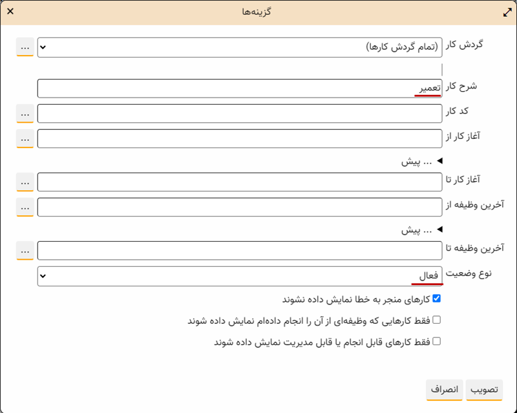Image resolution: width=517 pixels, height=413 pixels.
Task: Focus the کد کار input field
Action: (x=240, y=114)
